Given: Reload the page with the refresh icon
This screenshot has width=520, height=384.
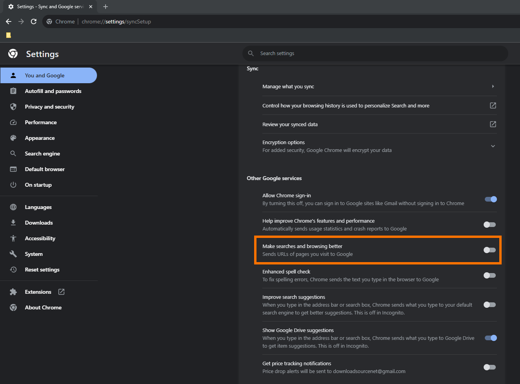Looking at the screenshot, I should pos(34,21).
